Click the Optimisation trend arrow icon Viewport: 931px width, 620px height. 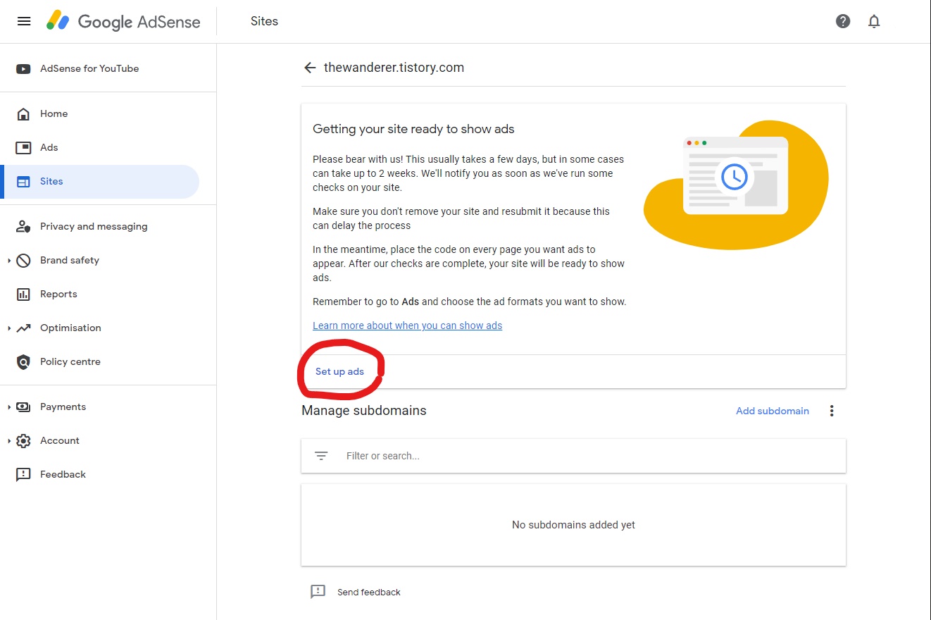[23, 328]
